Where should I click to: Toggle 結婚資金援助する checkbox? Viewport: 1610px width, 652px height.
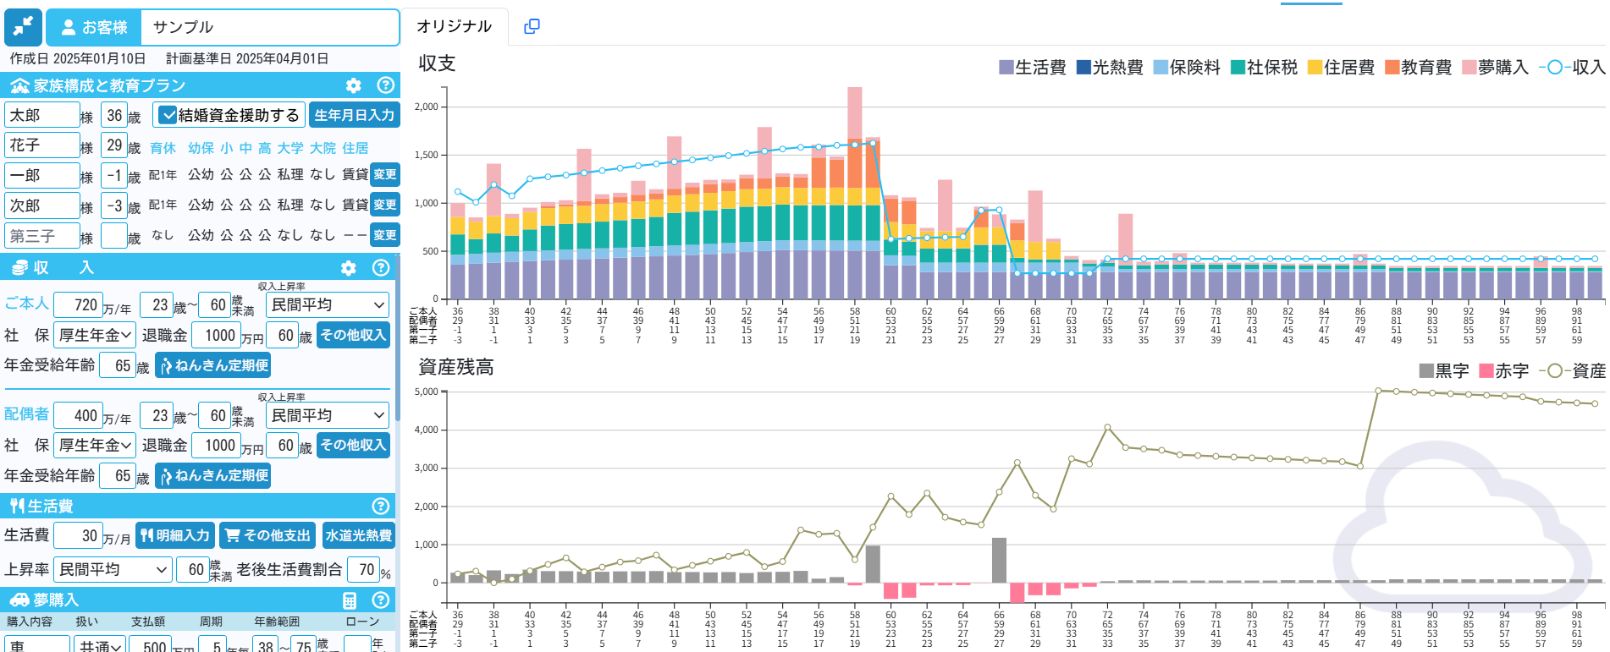click(x=168, y=115)
